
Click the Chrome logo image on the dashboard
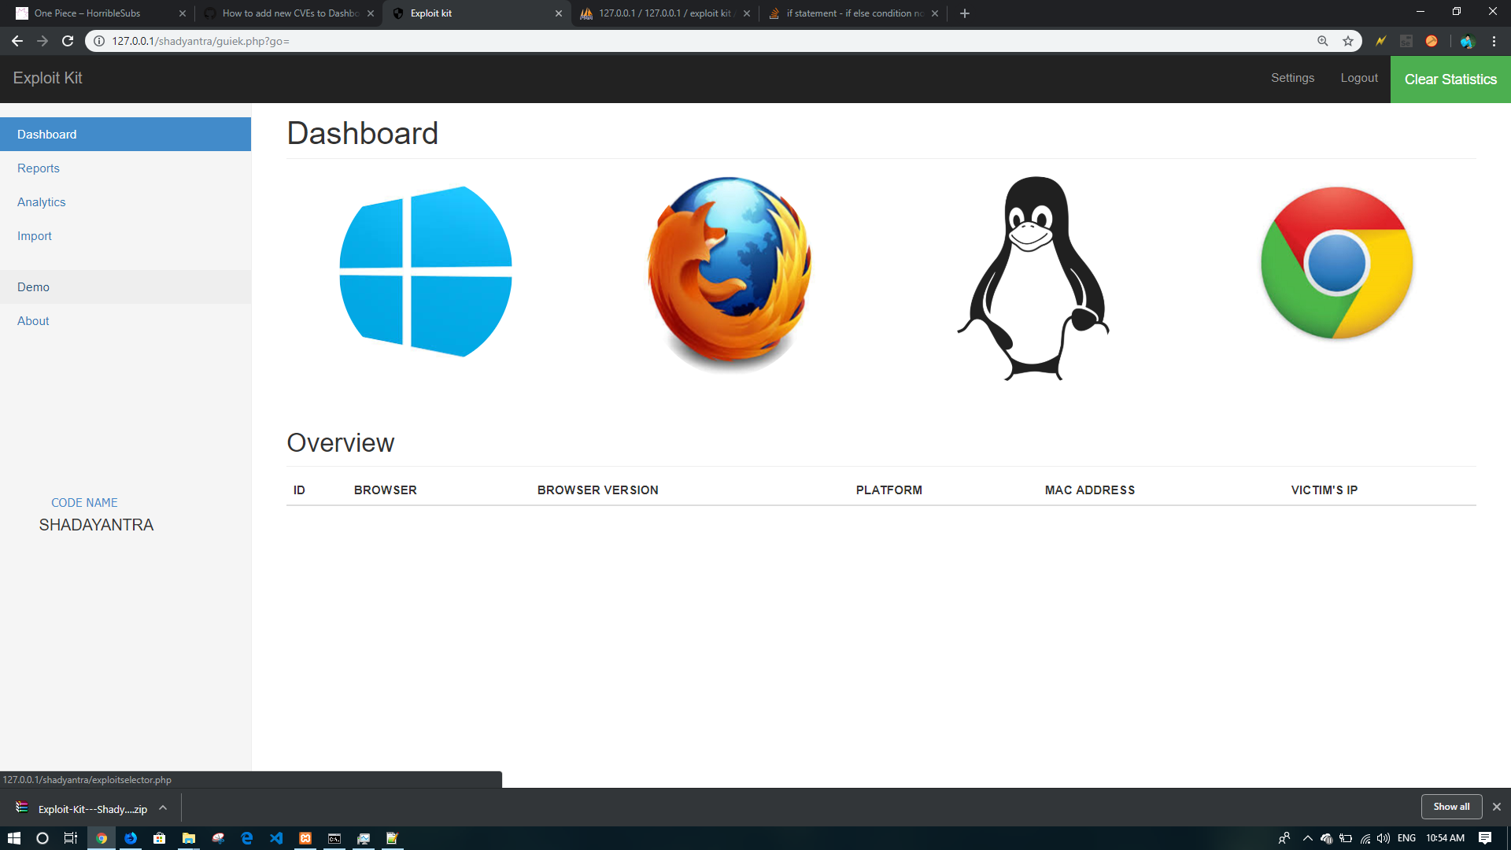(1337, 263)
